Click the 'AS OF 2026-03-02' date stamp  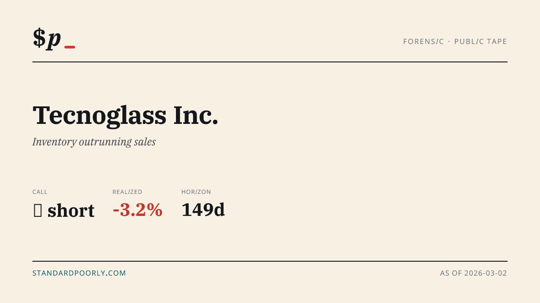click(473, 273)
